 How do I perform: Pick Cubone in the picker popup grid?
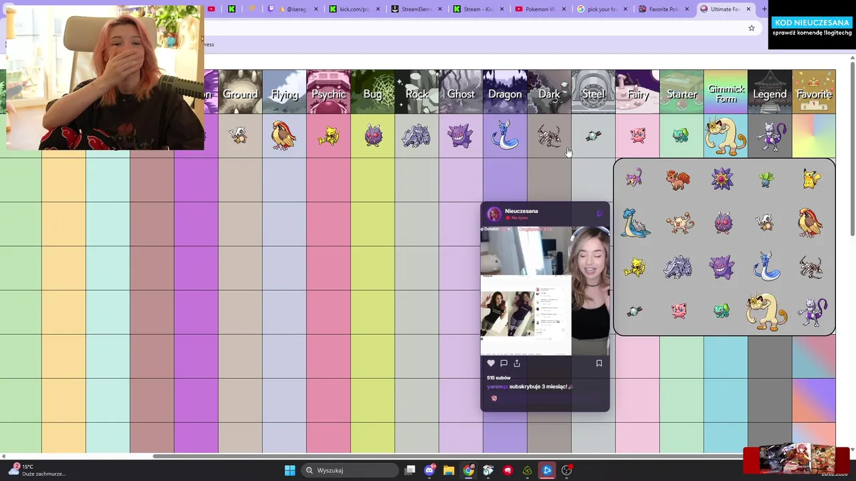766,223
